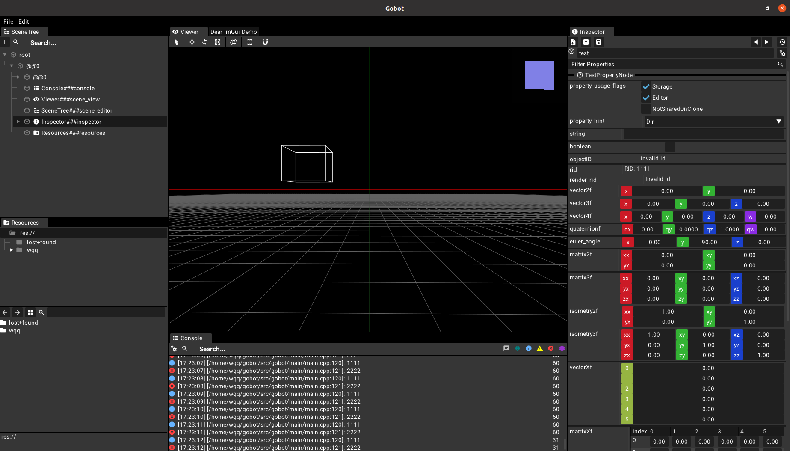Enable the NotSharedOnClone checkbox

tap(646, 109)
